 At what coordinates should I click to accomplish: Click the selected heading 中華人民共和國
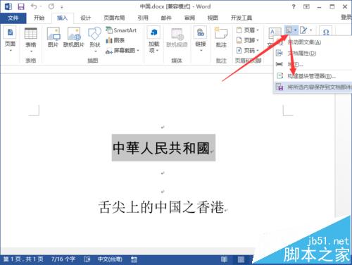click(x=161, y=148)
